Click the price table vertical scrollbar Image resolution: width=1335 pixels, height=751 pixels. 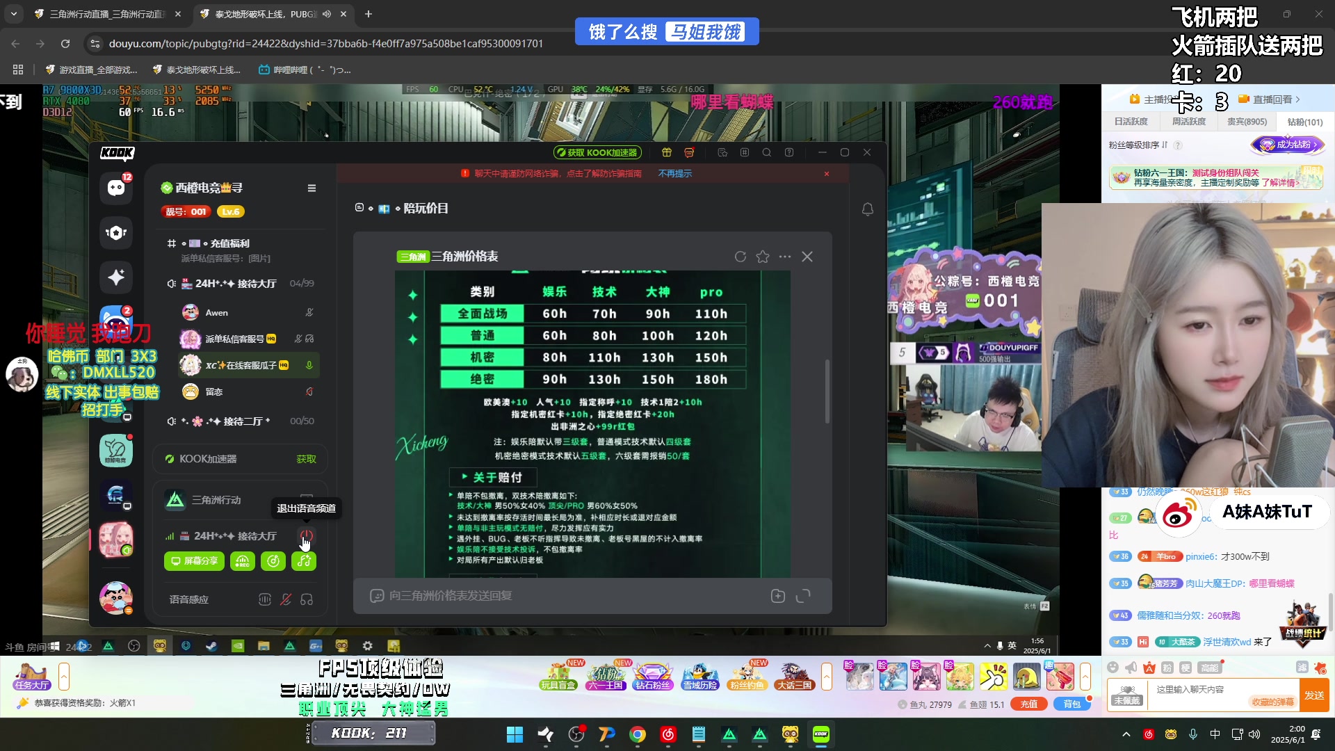(827, 391)
